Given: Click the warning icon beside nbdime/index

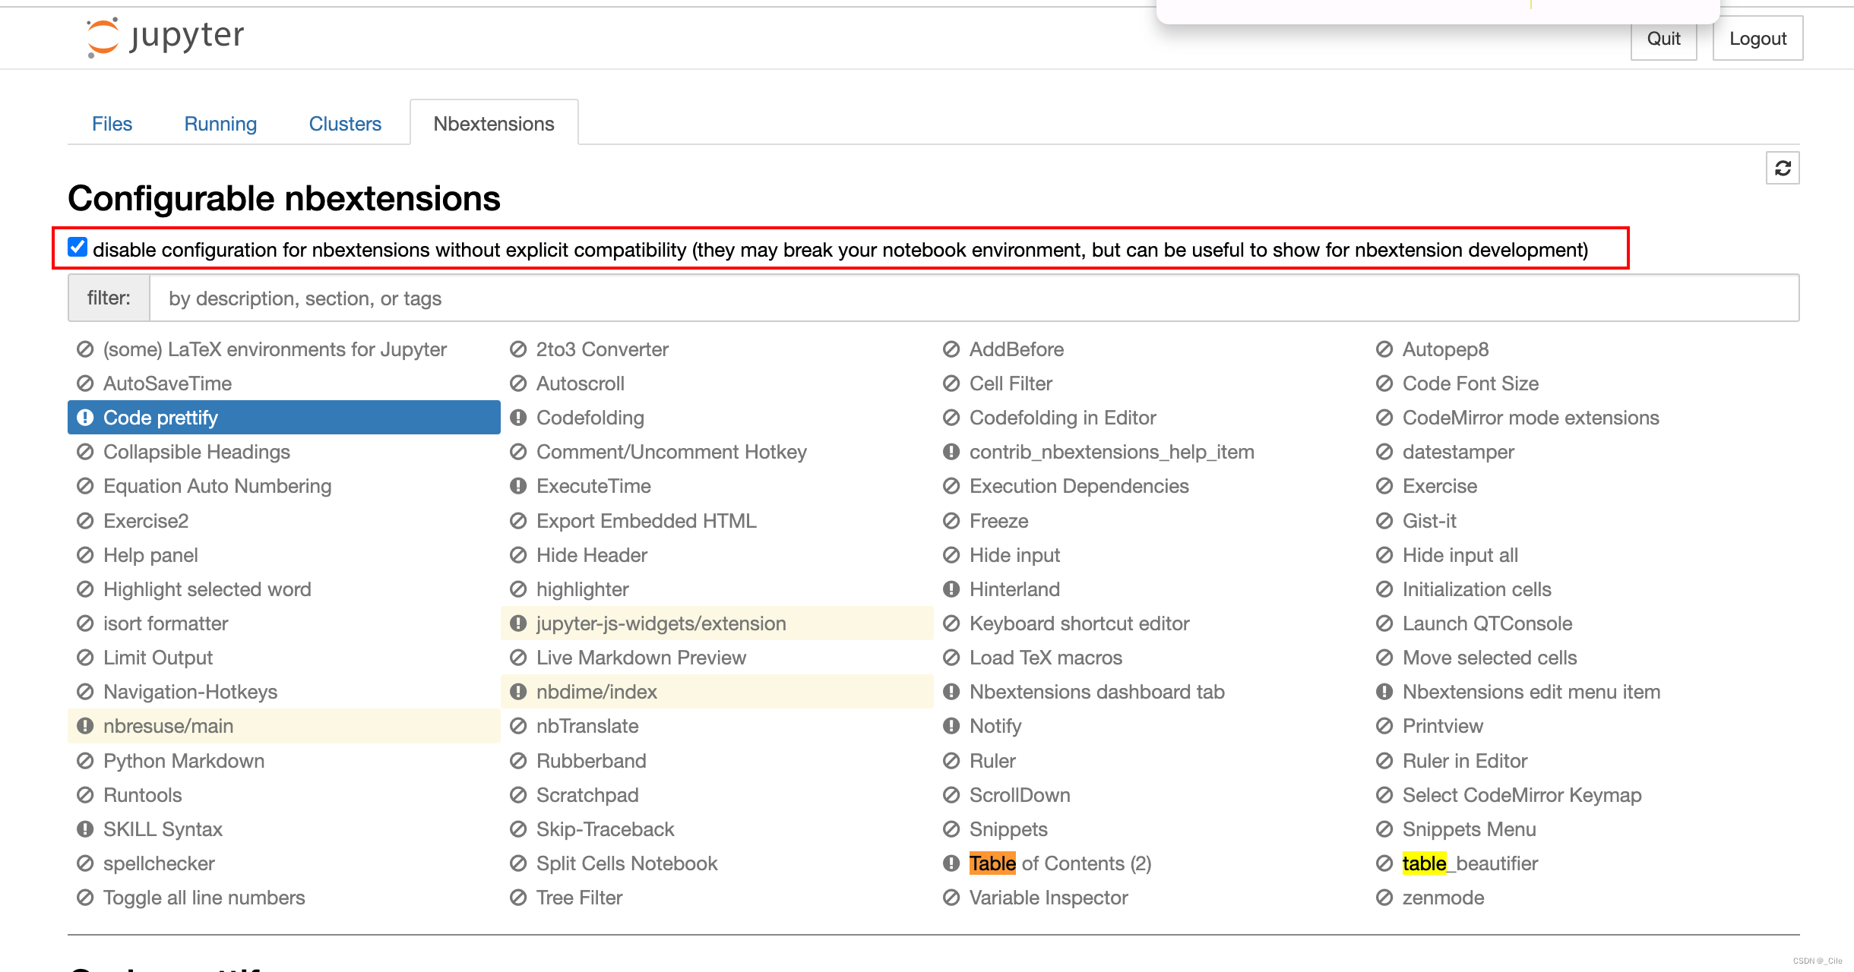Looking at the screenshot, I should click(x=517, y=692).
